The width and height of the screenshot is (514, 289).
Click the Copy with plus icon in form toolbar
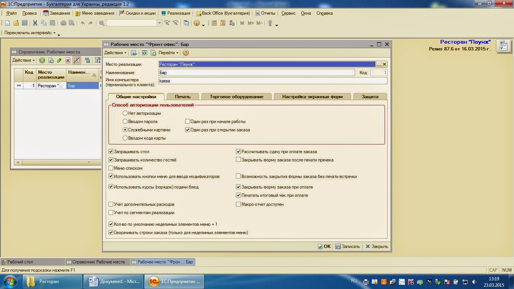[x=153, y=53]
